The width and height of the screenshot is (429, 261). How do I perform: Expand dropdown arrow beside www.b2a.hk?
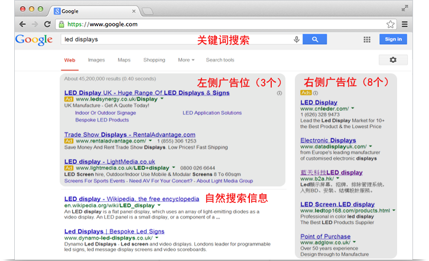click(337, 178)
